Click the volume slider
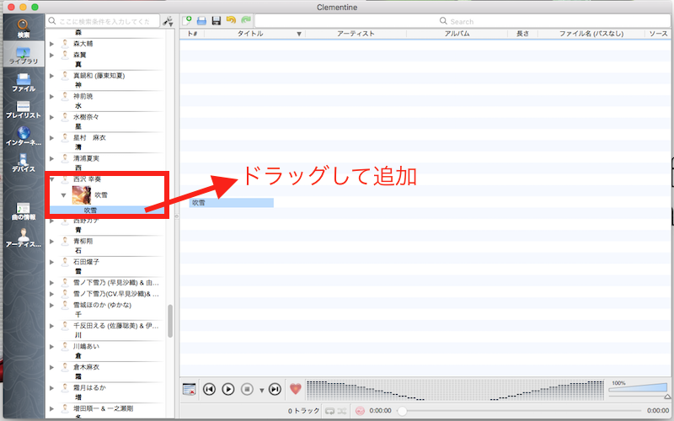 click(x=636, y=389)
